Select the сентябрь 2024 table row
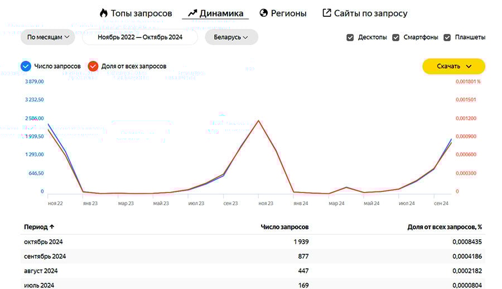 tap(253, 256)
